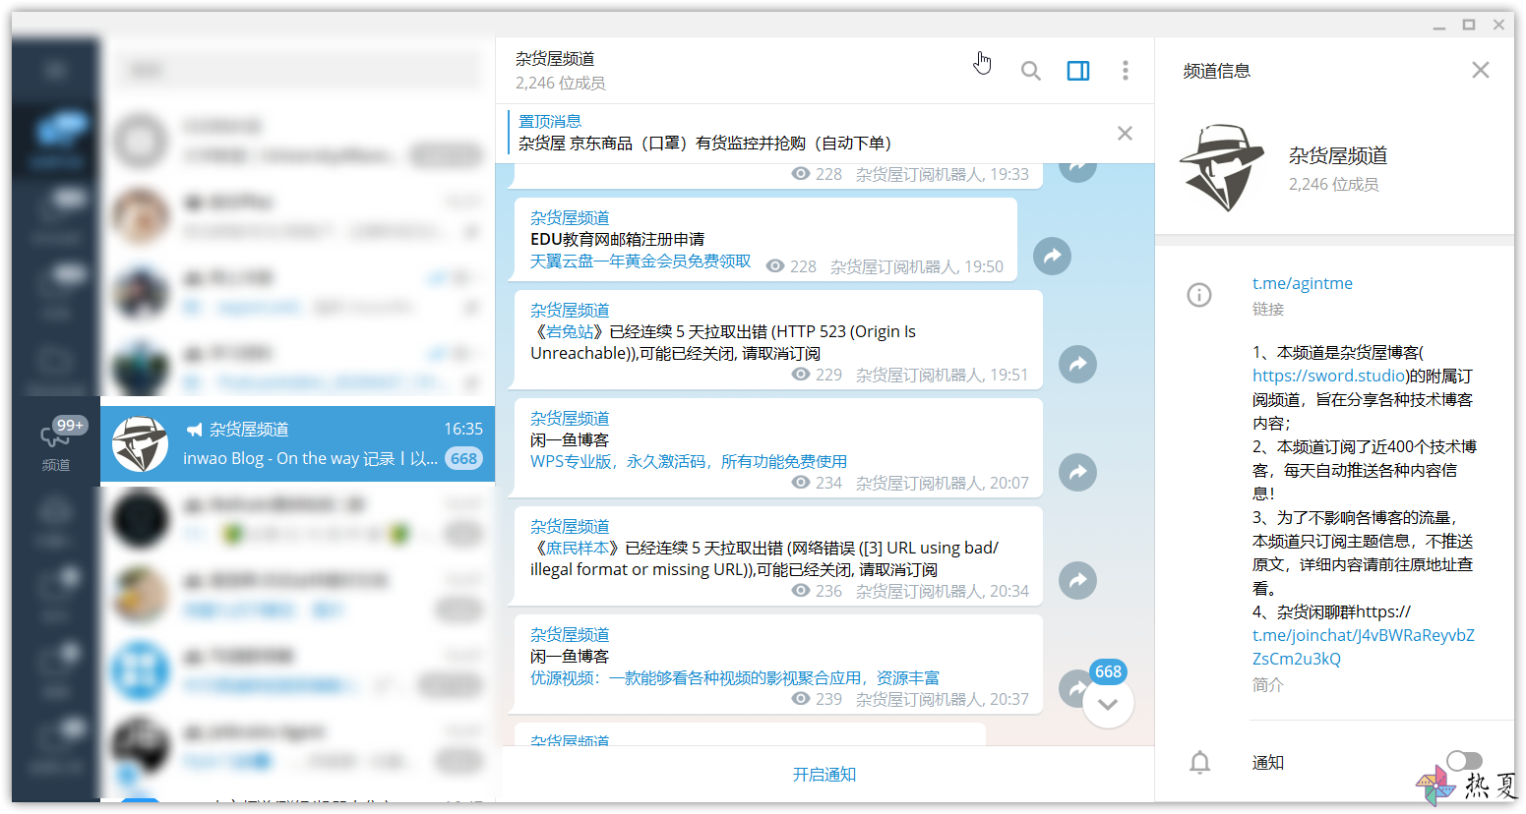Open the t.me/agintme channel link

pyautogui.click(x=1302, y=283)
